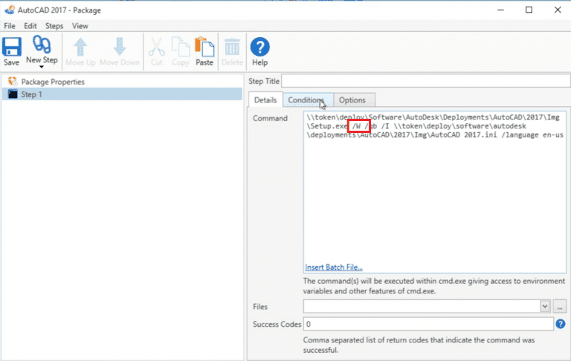Click the New Step footprints icon
The width and height of the screenshot is (571, 361).
(x=42, y=45)
